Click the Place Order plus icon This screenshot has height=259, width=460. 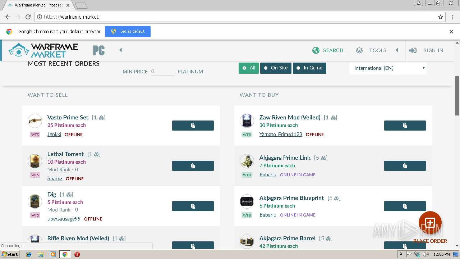tap(430, 223)
